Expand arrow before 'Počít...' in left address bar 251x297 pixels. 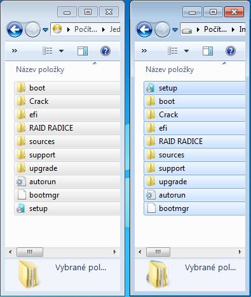(x=68, y=29)
